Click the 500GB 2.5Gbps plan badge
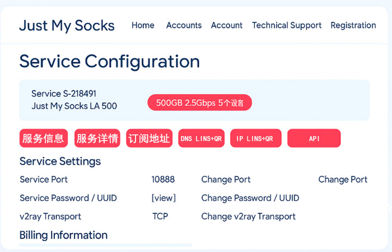 (x=200, y=103)
